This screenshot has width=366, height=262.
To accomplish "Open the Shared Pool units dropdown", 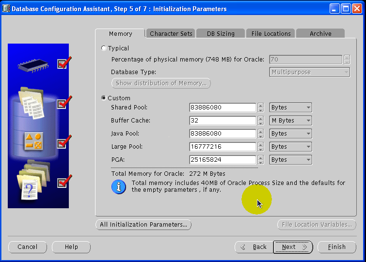I will point(290,108).
